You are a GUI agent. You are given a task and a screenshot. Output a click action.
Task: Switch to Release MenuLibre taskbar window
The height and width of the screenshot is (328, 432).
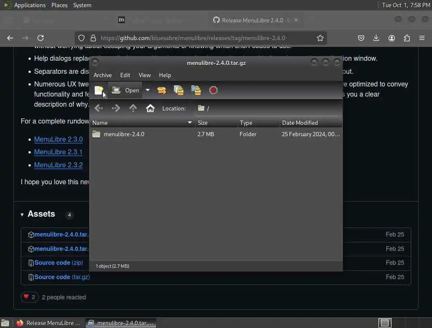[x=49, y=323]
